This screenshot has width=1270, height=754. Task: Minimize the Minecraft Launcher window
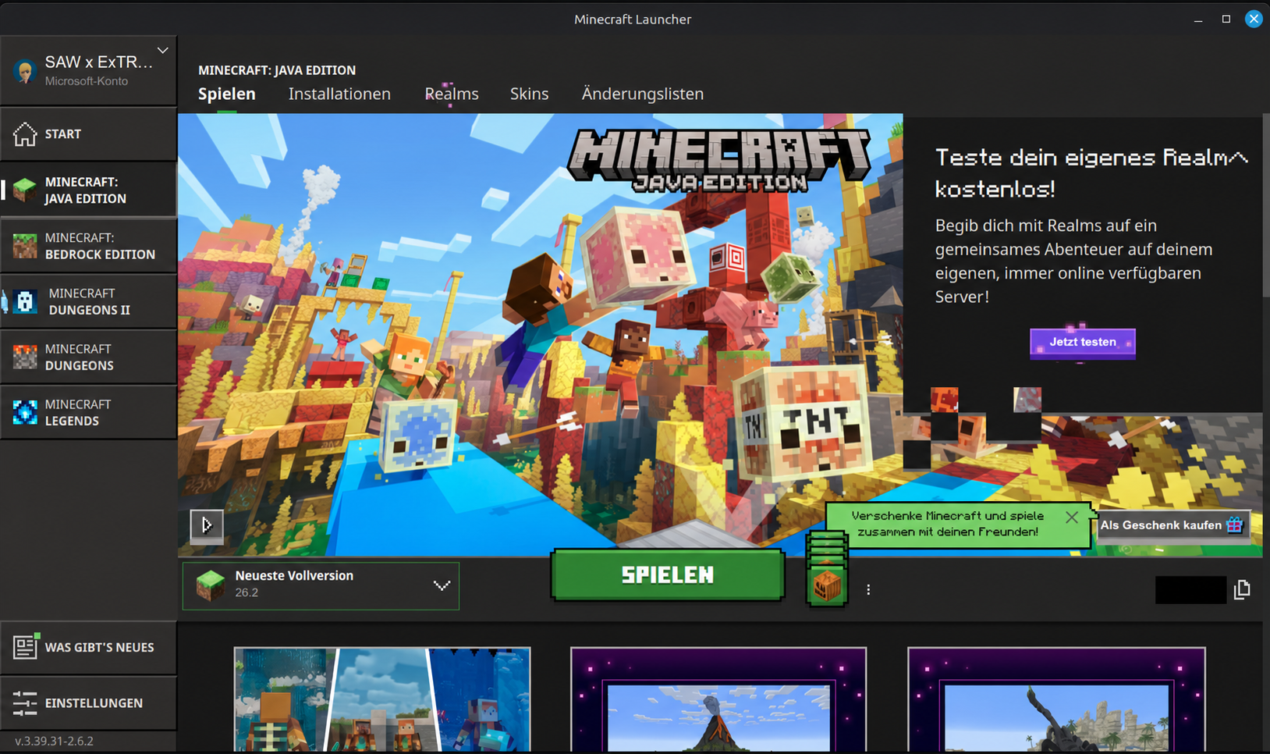click(x=1198, y=20)
